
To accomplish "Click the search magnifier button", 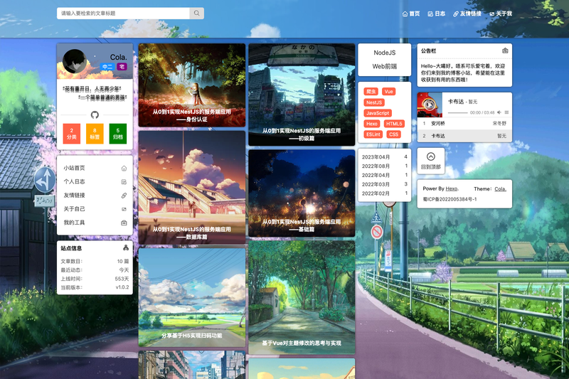I will point(196,14).
